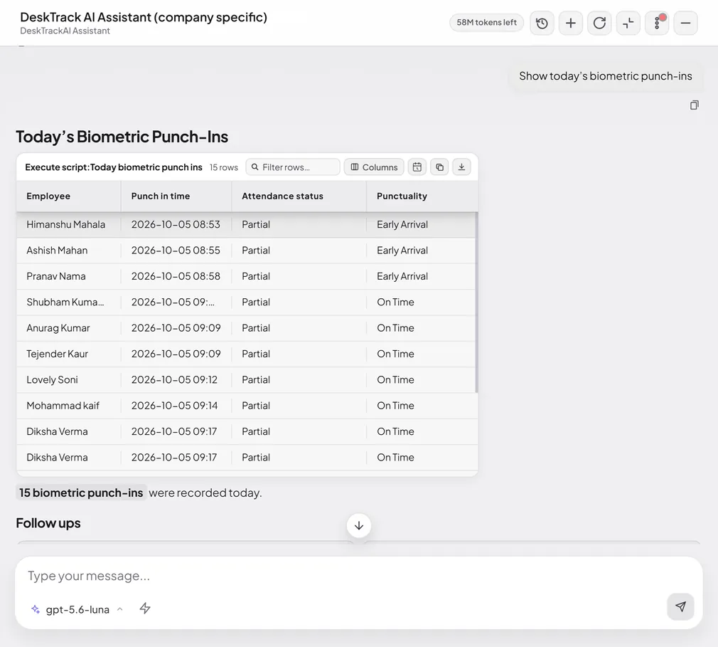Start new chat with plus icon
718x647 pixels.
(x=571, y=23)
